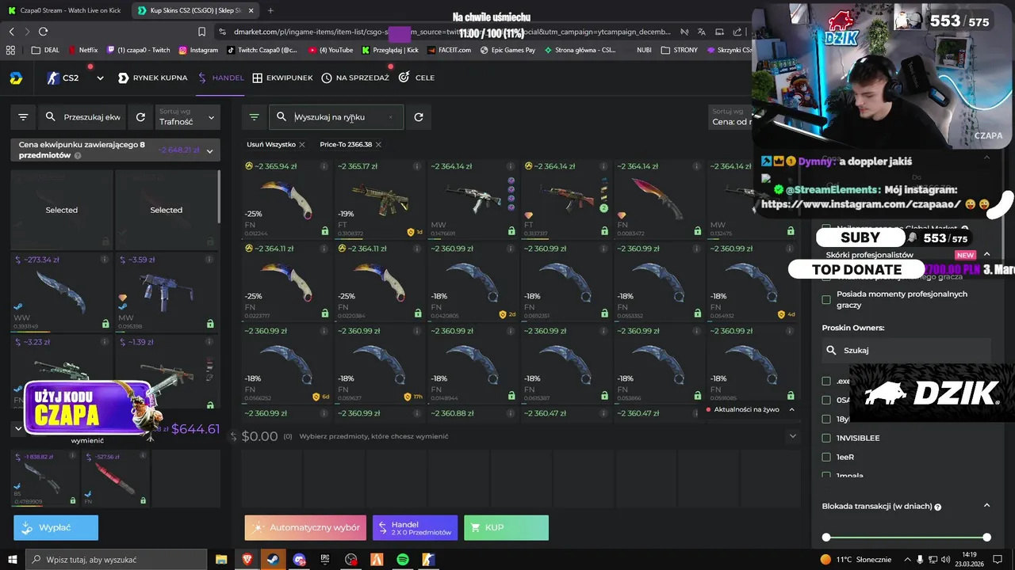Show info for the 2 365.94 zł item
1015x570 pixels.
coord(324,166)
